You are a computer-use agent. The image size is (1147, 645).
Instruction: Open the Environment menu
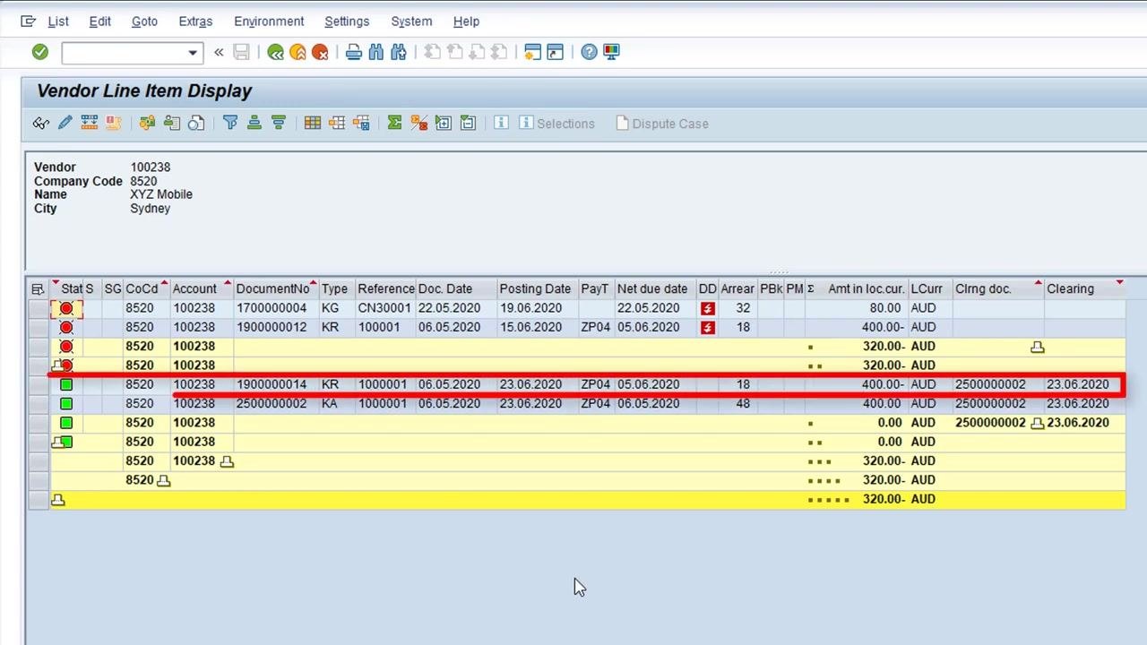[269, 21]
